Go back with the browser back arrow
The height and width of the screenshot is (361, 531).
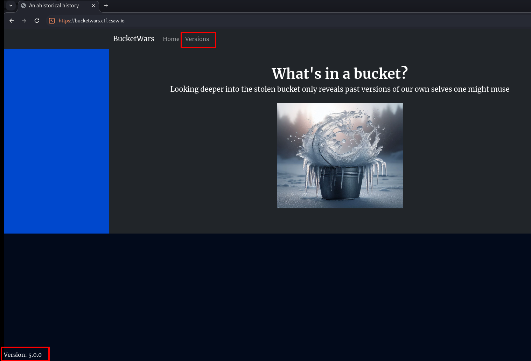12,21
